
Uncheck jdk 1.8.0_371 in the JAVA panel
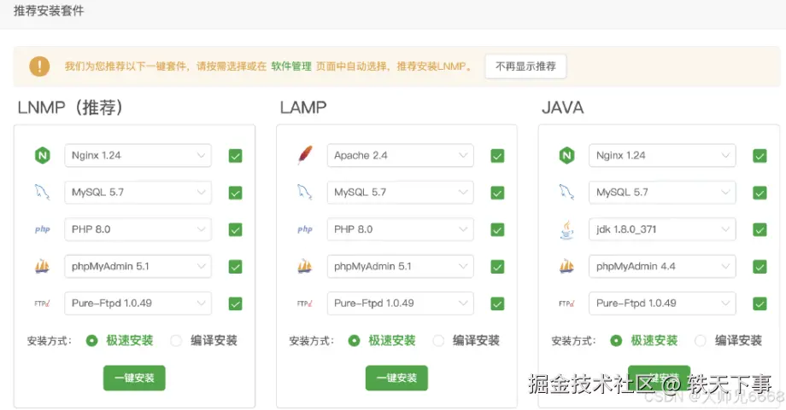pos(760,230)
